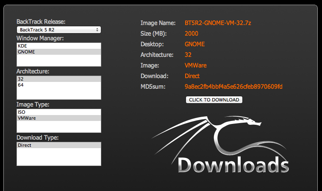Select Direct in Download Type list

59,145
